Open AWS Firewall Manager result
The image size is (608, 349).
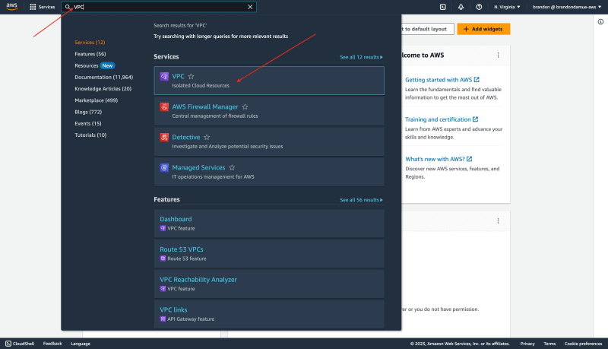pyautogui.click(x=269, y=111)
